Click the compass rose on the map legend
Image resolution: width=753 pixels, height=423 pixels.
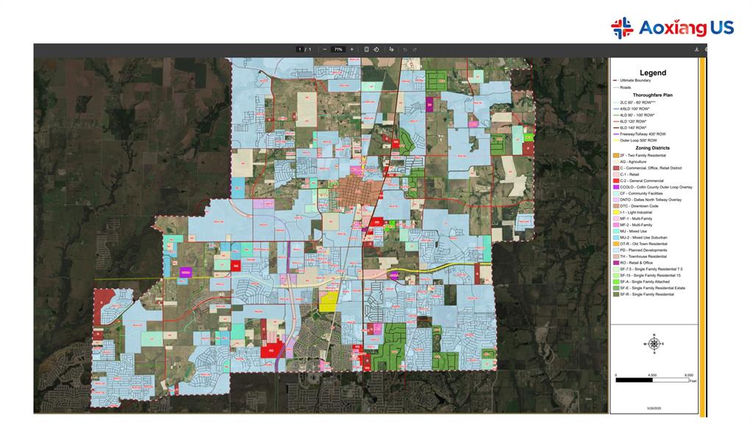654,343
